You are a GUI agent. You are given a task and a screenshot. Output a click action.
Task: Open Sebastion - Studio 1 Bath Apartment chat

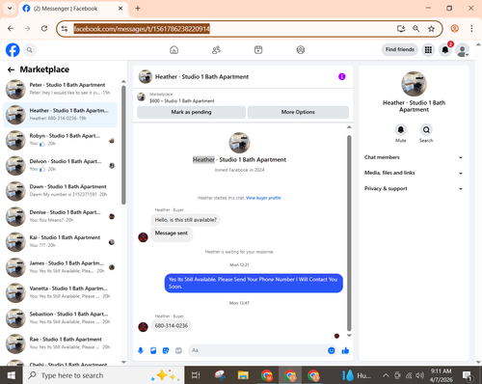(61, 317)
